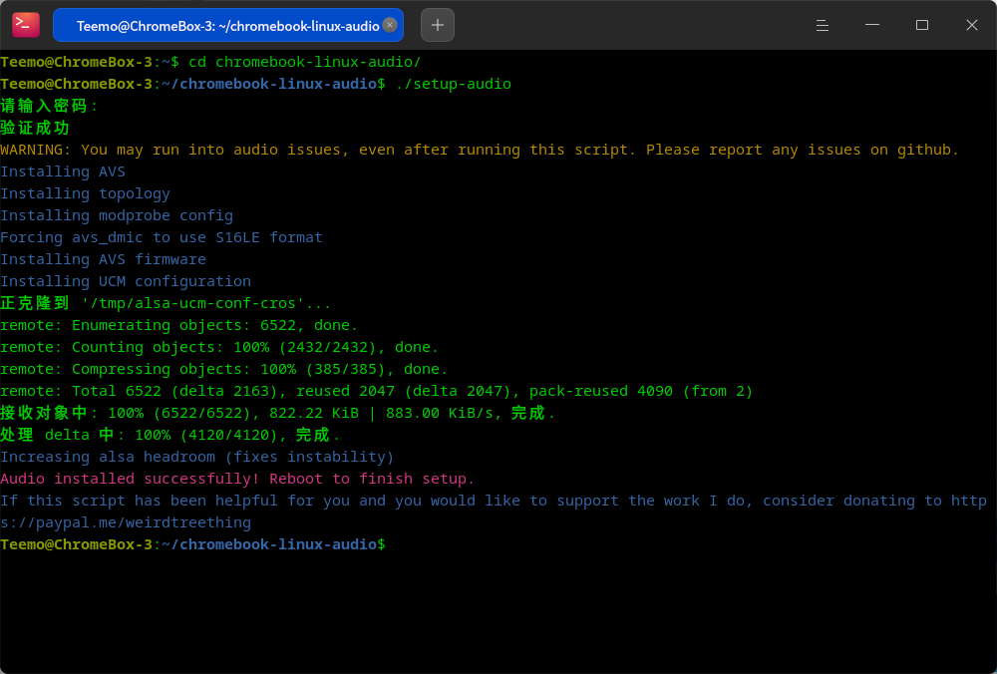Click the "cd chromebook-linux-audio/" command
The height and width of the screenshot is (674, 997).
click(x=305, y=62)
